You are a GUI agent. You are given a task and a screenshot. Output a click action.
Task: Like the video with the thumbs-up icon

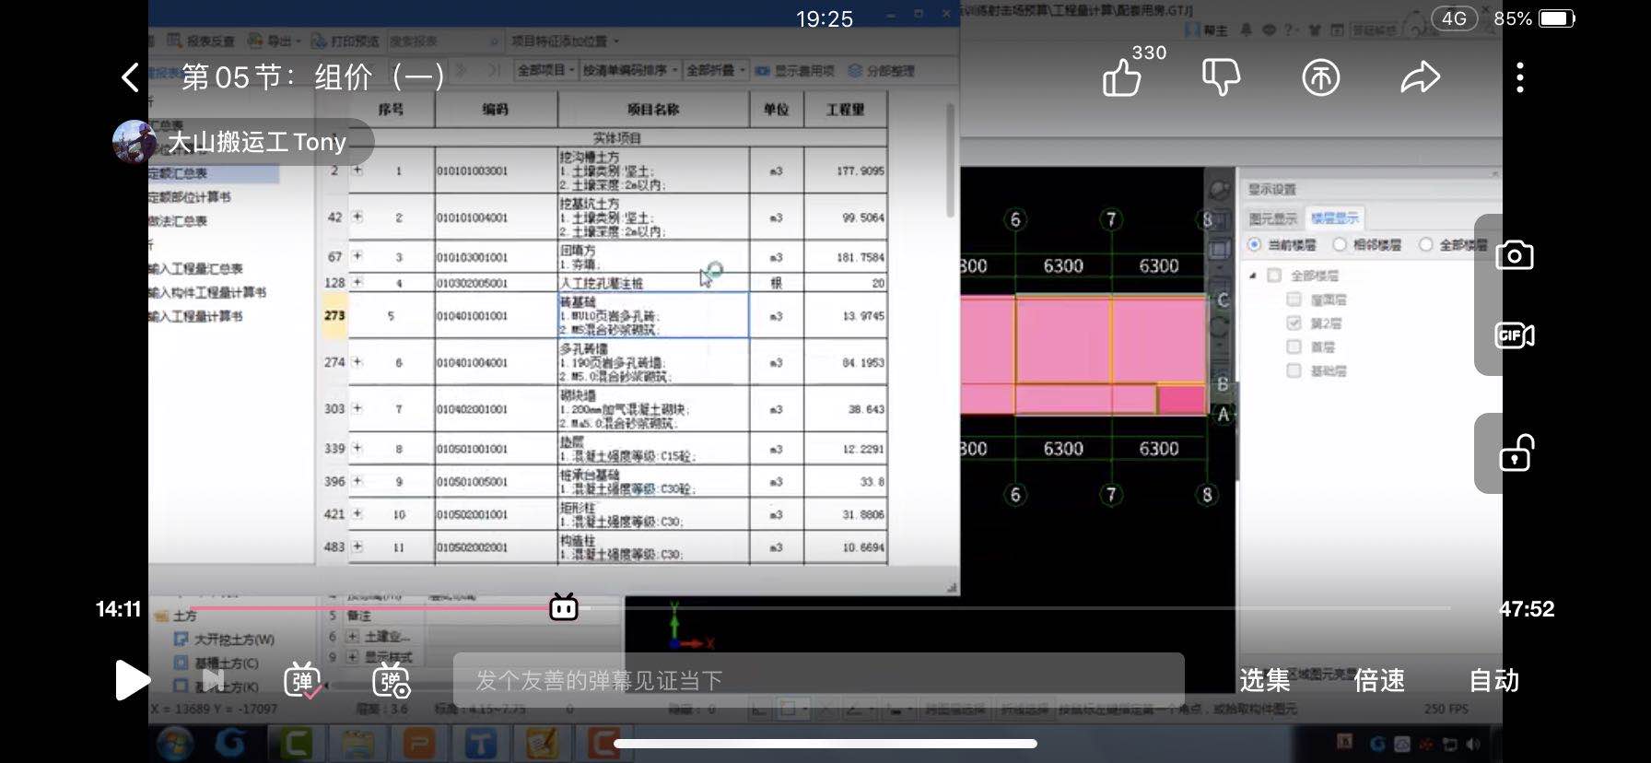pos(1122,78)
